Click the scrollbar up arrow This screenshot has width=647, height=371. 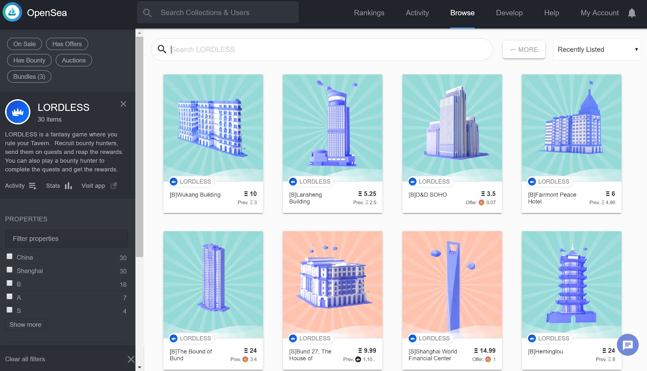click(x=140, y=33)
